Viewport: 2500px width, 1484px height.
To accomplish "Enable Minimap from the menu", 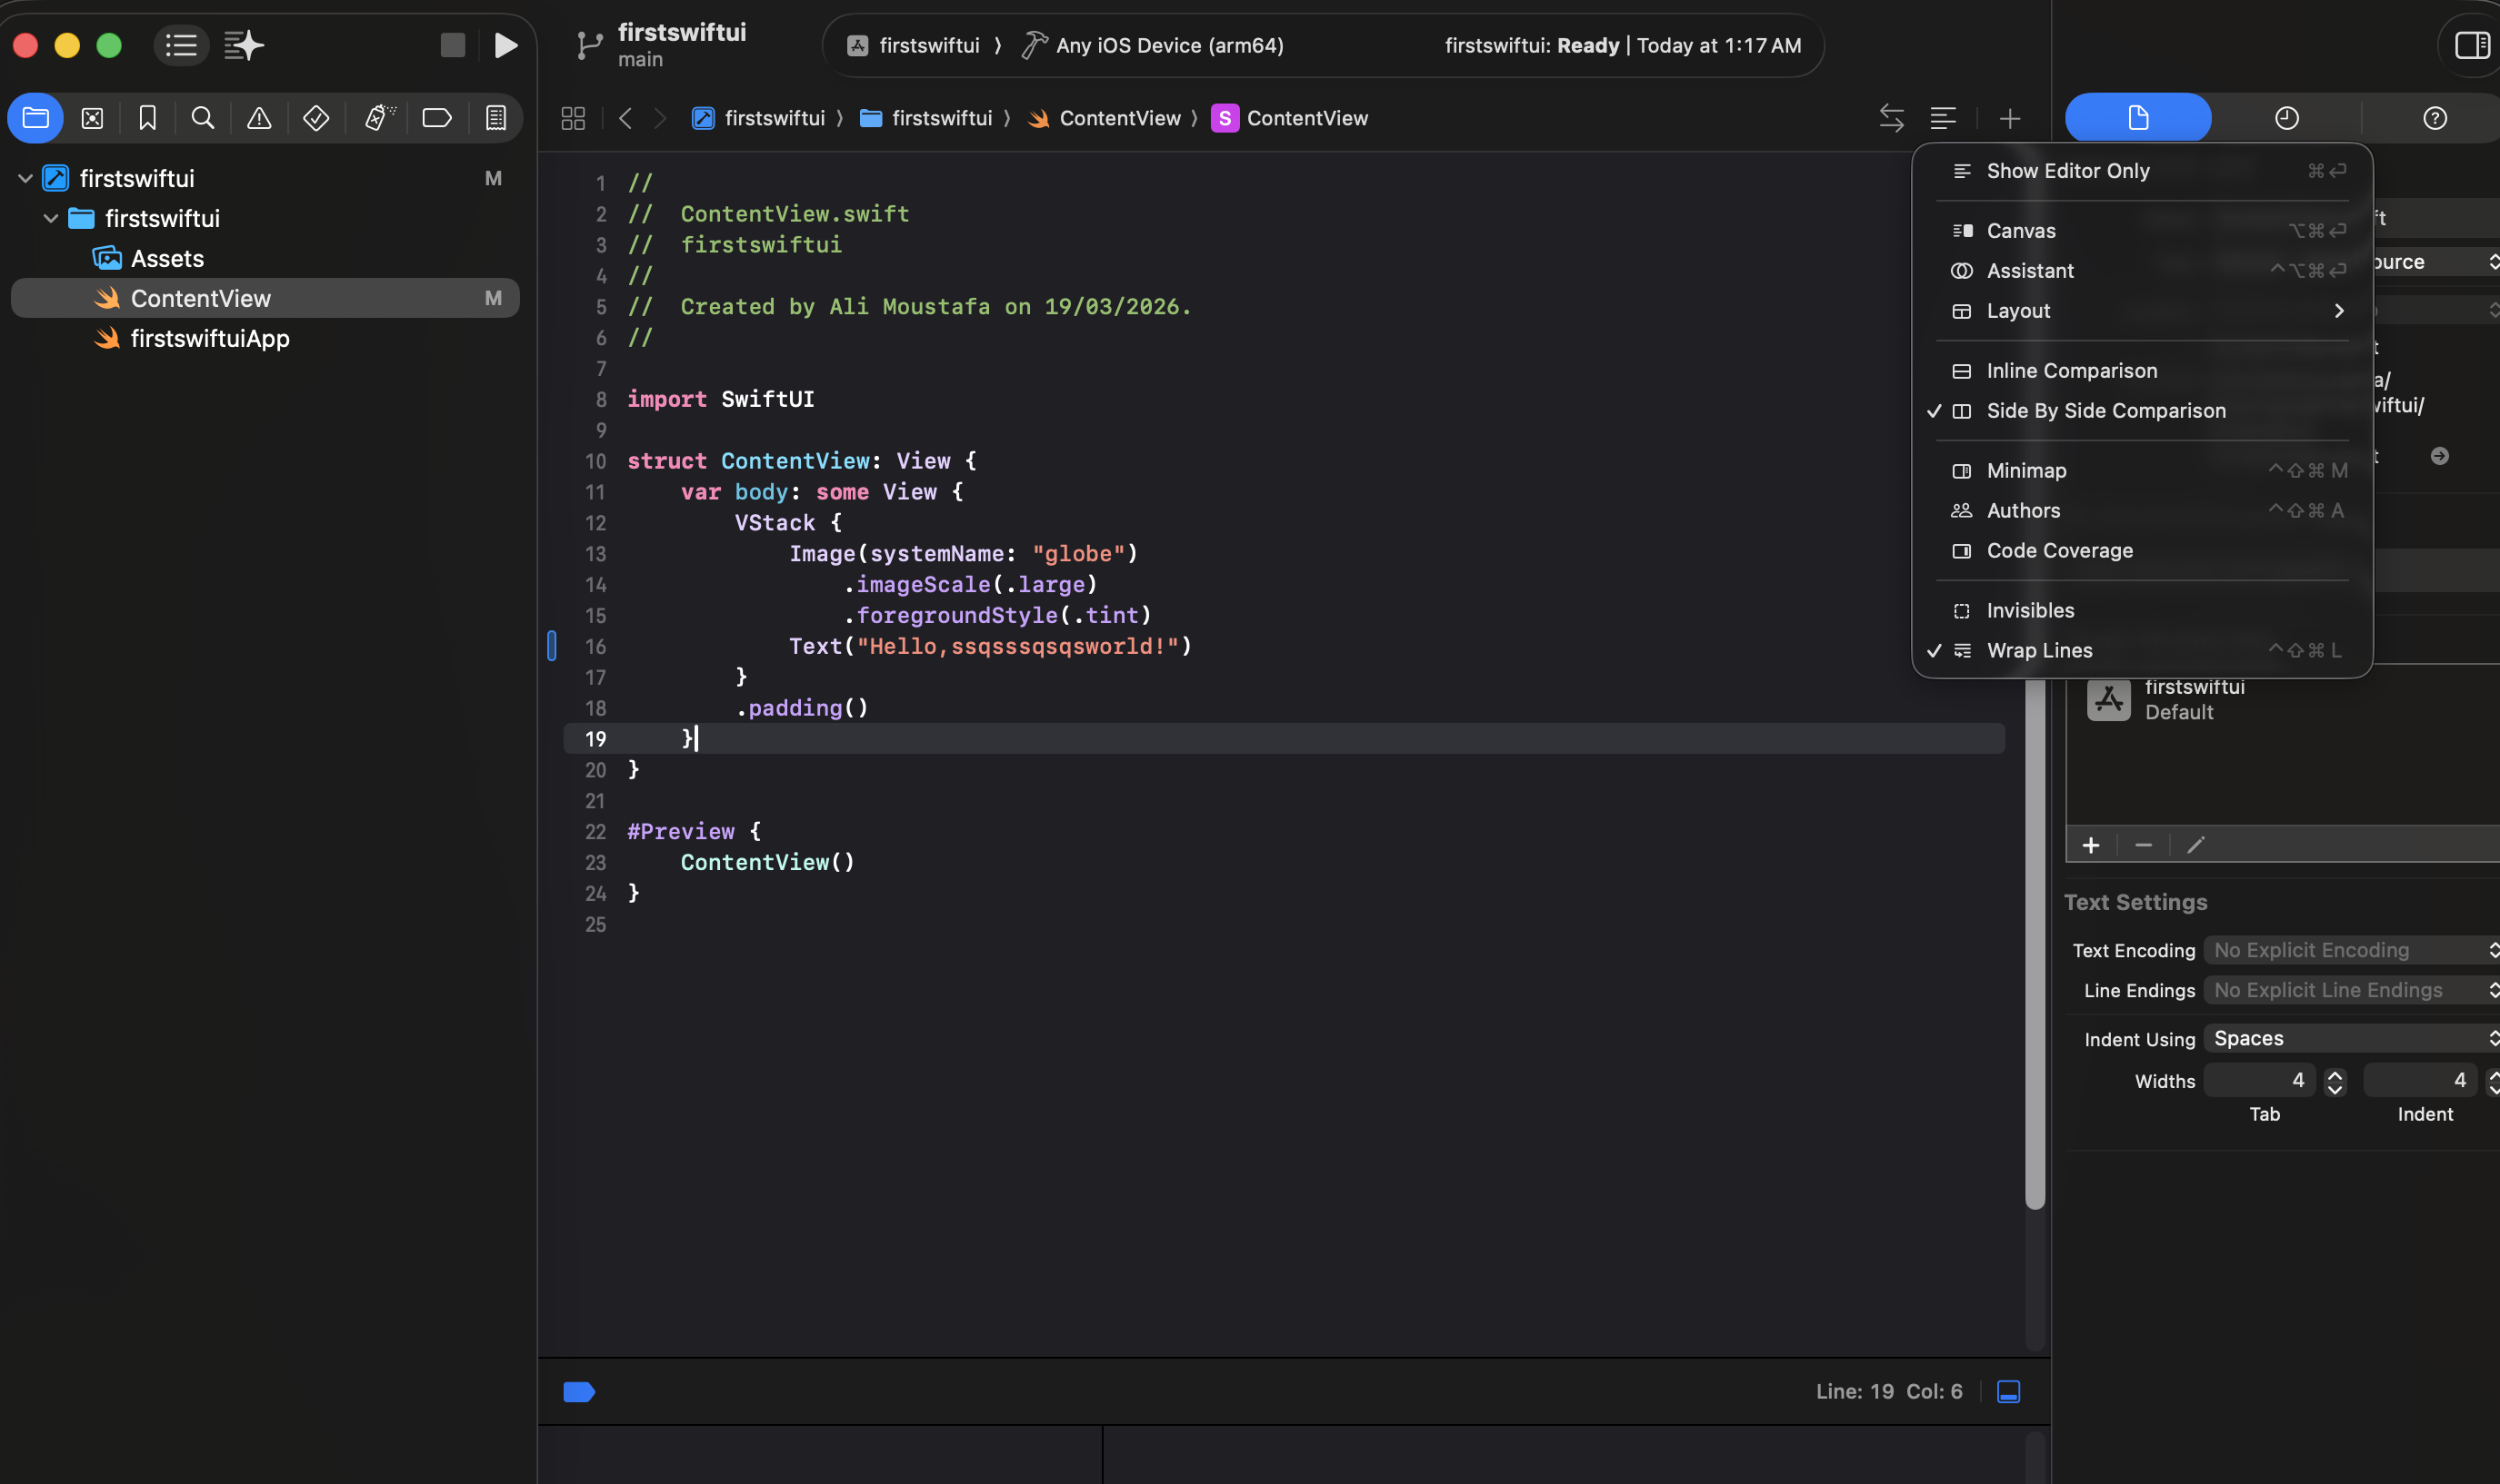I will (x=2025, y=471).
